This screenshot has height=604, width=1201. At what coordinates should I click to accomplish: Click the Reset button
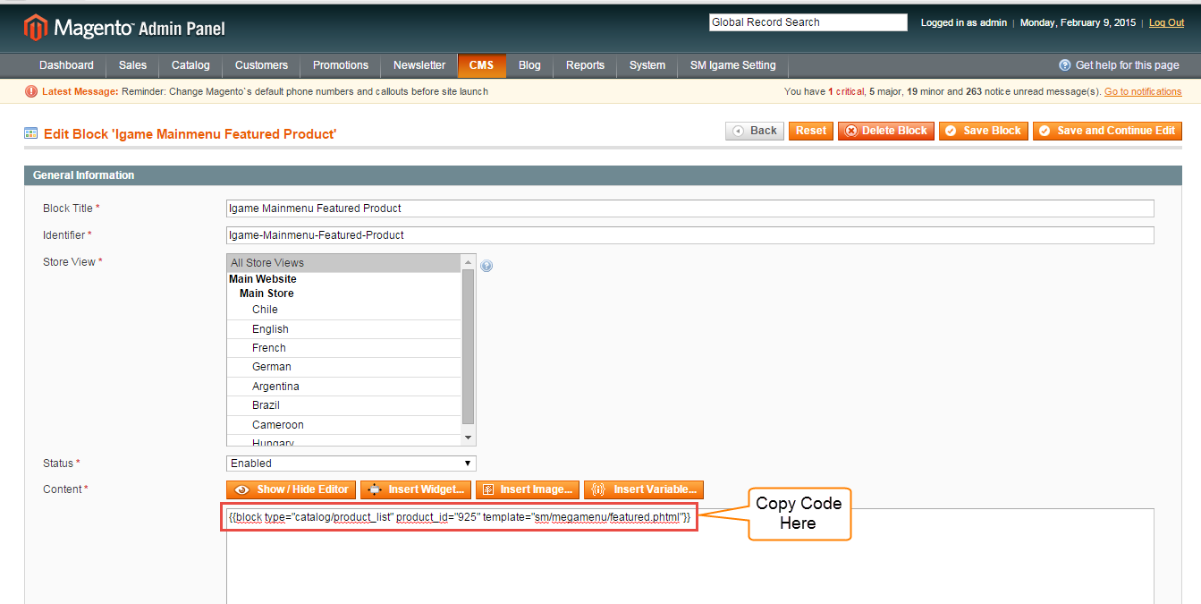(811, 131)
